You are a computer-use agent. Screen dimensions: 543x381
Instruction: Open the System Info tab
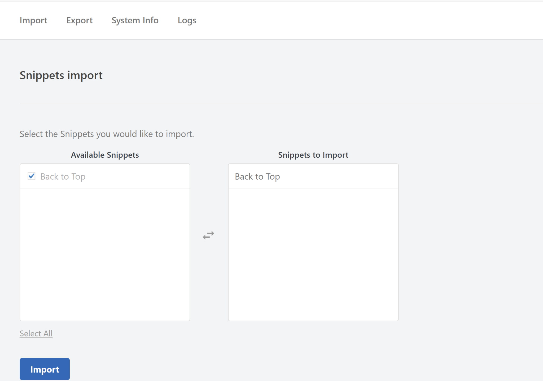click(135, 20)
